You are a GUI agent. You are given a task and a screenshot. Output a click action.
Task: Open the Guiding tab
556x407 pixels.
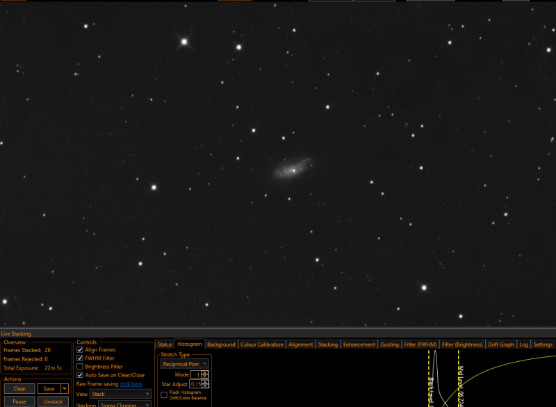(x=389, y=344)
